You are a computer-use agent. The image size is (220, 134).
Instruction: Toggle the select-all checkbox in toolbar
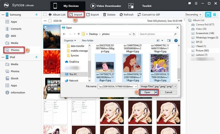[45, 15]
